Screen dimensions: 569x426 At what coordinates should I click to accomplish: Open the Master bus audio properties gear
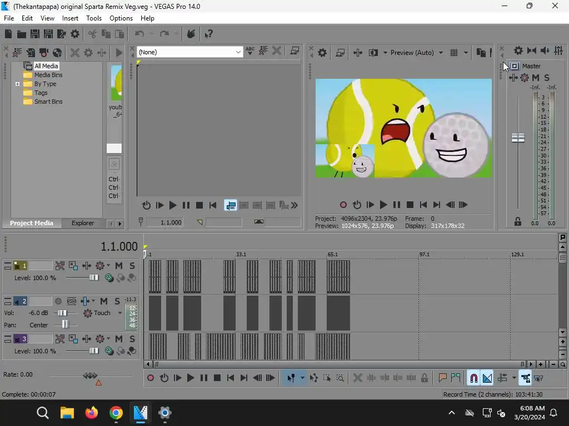518,50
